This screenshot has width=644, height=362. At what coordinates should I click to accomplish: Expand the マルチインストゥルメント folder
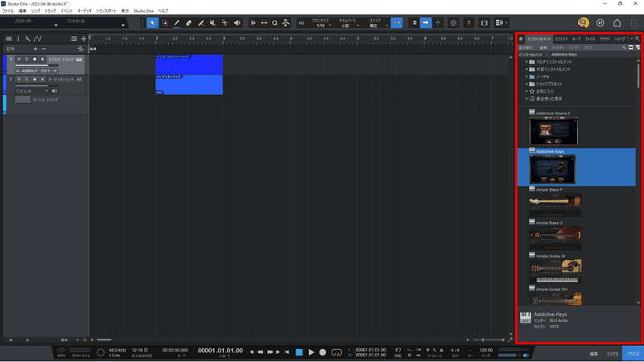[526, 62]
